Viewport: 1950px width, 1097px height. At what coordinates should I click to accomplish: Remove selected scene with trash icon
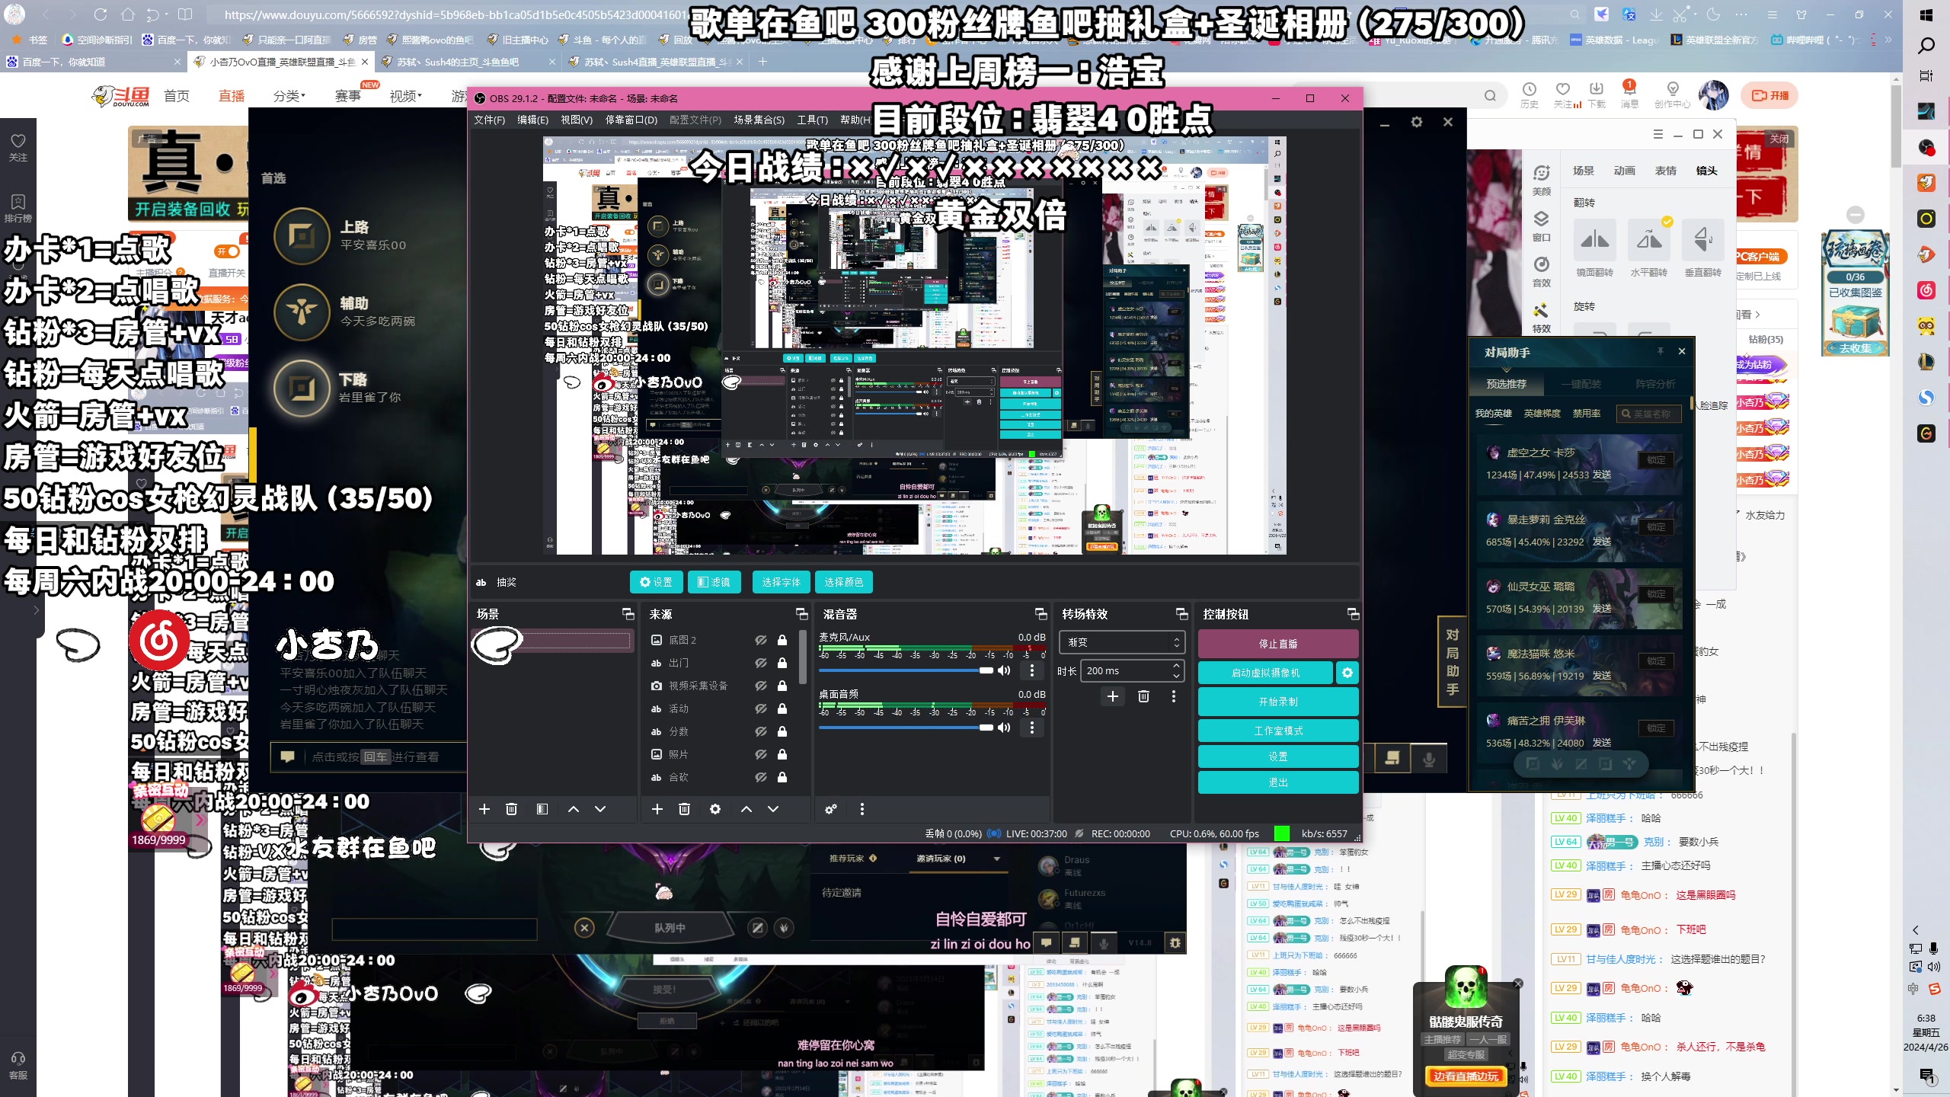(x=512, y=809)
